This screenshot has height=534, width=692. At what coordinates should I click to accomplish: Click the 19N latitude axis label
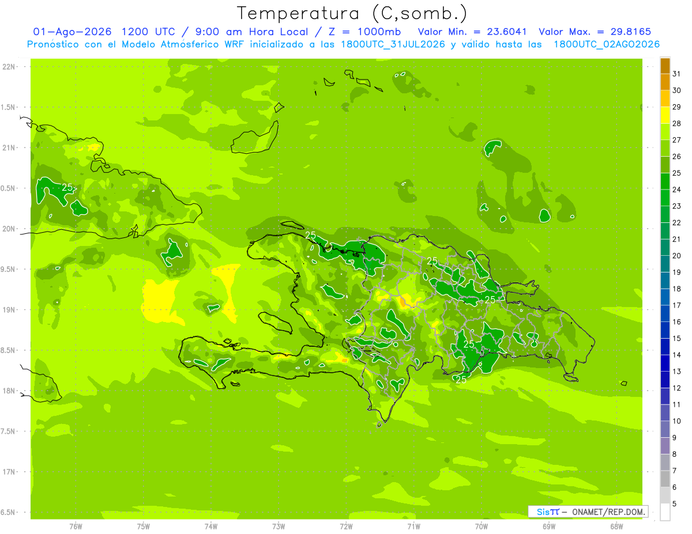pyautogui.click(x=9, y=309)
